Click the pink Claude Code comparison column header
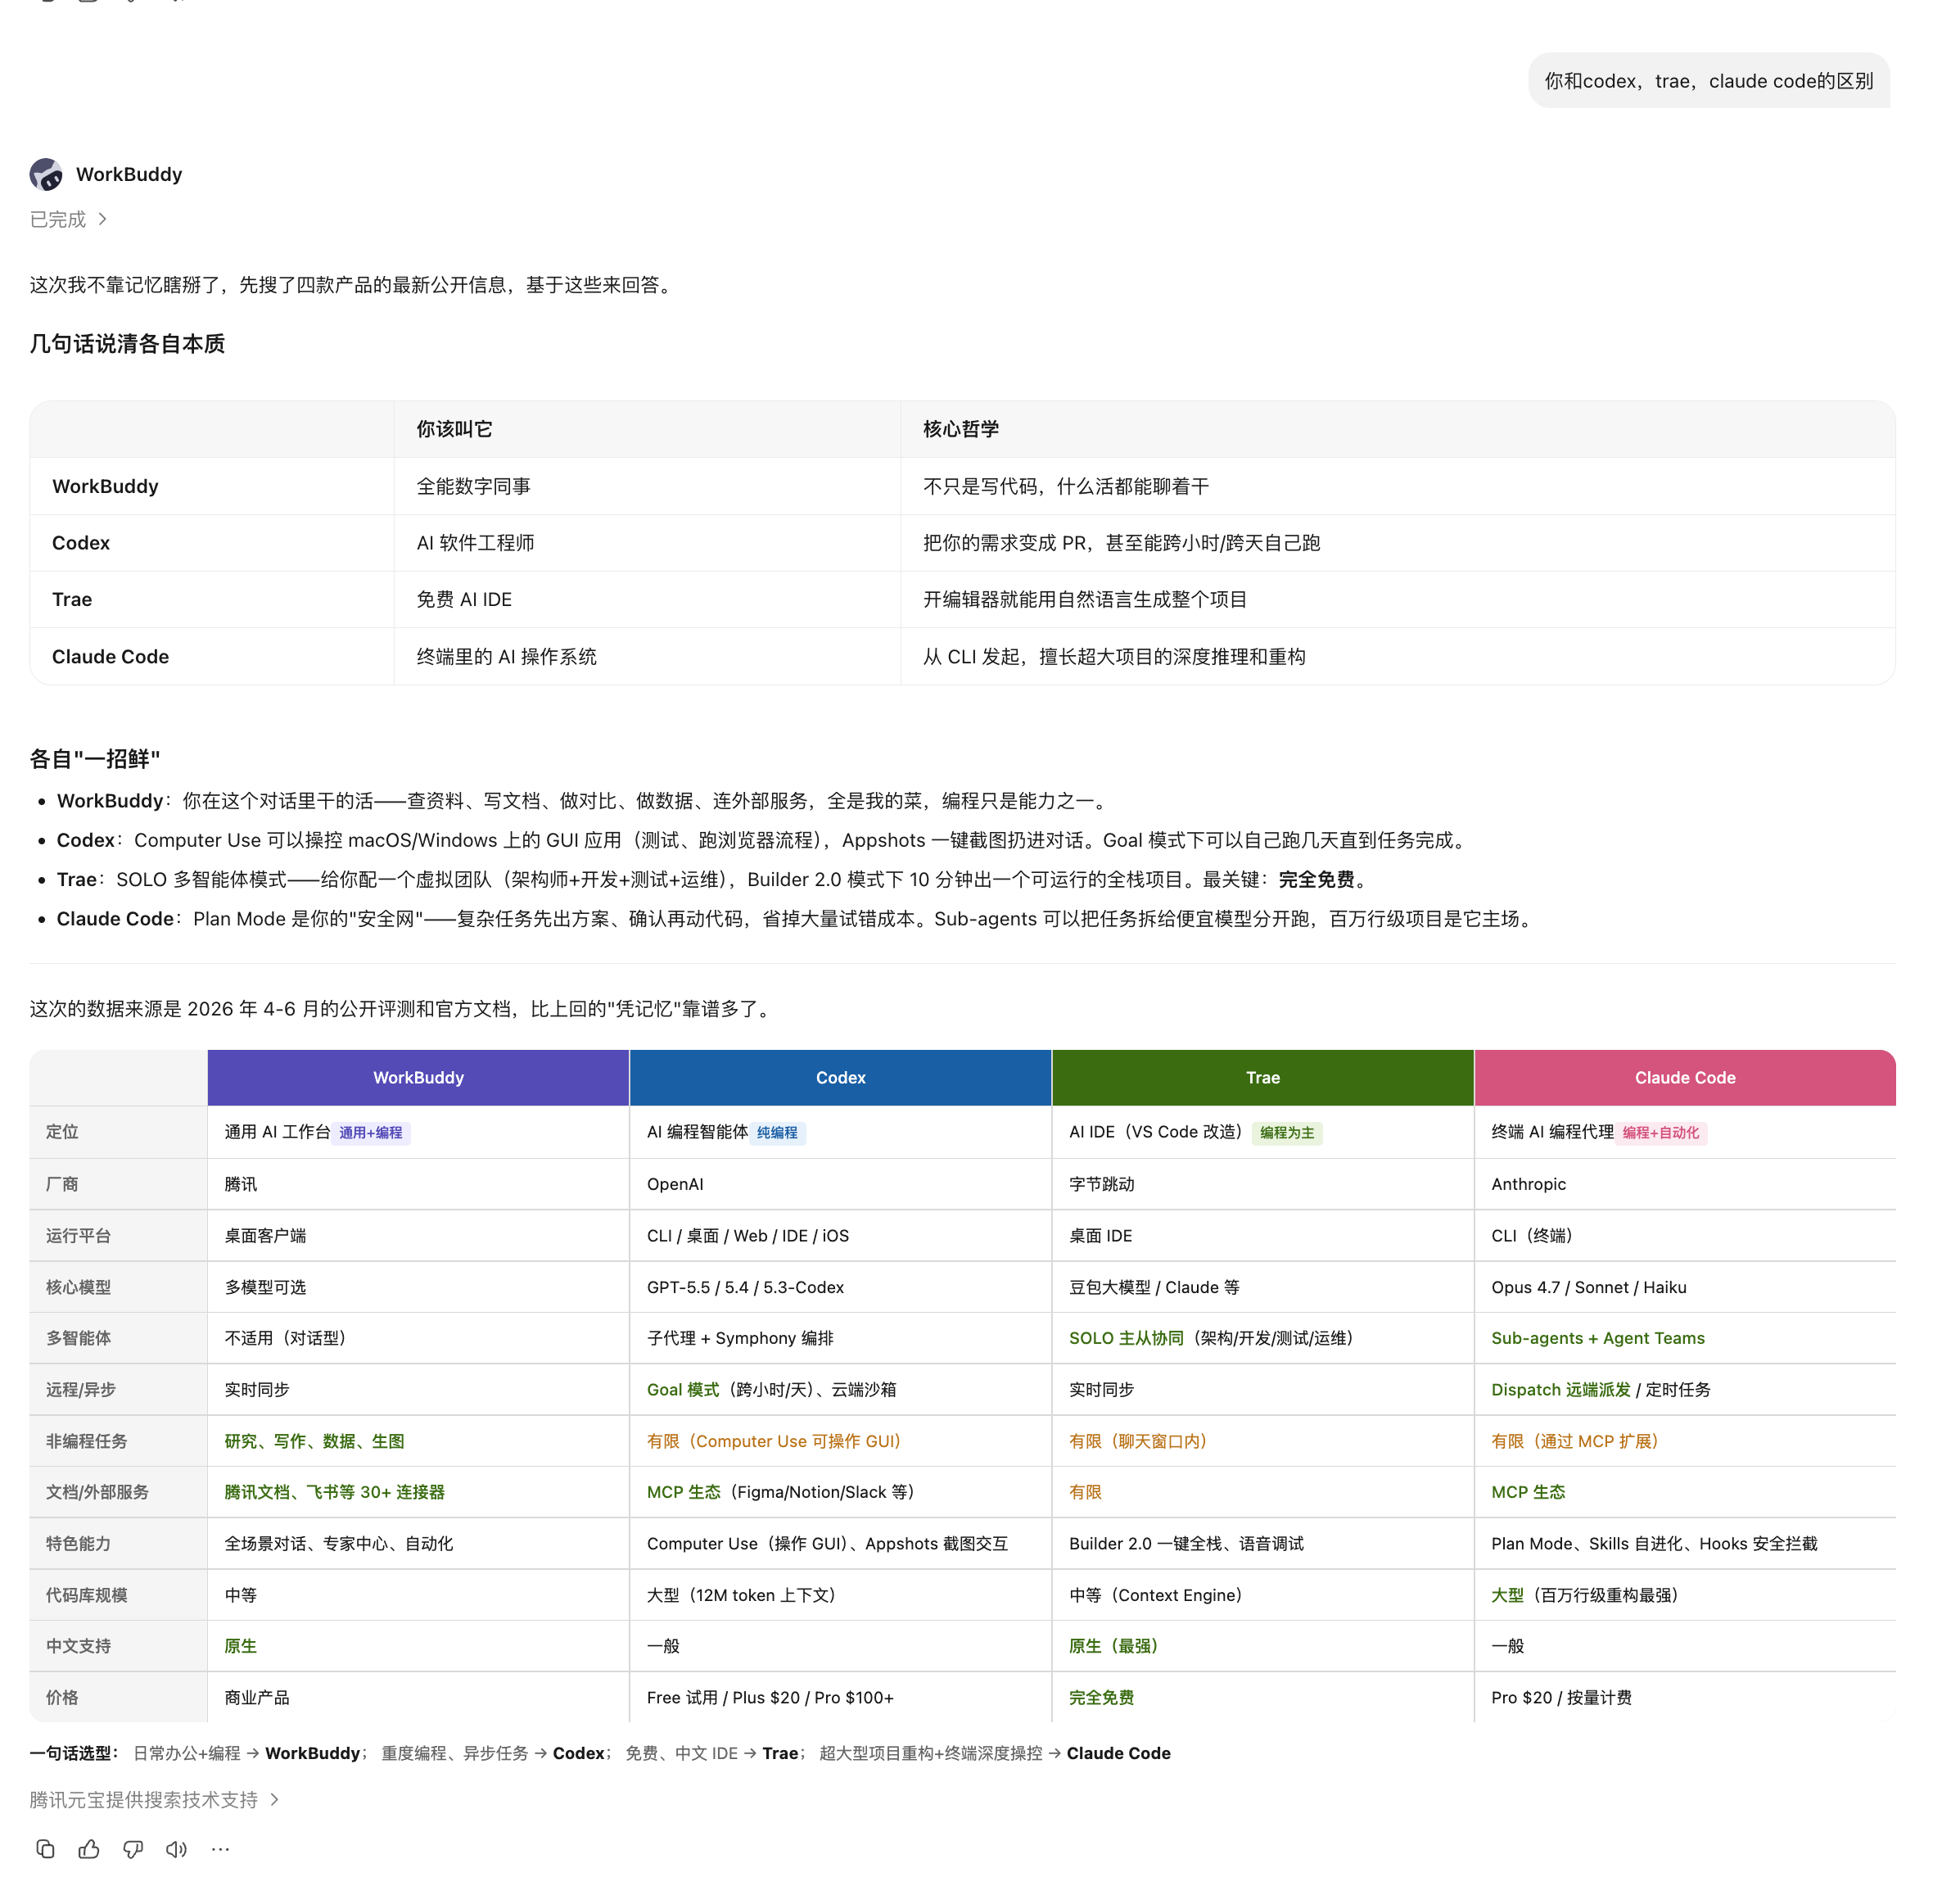 coord(1685,1078)
